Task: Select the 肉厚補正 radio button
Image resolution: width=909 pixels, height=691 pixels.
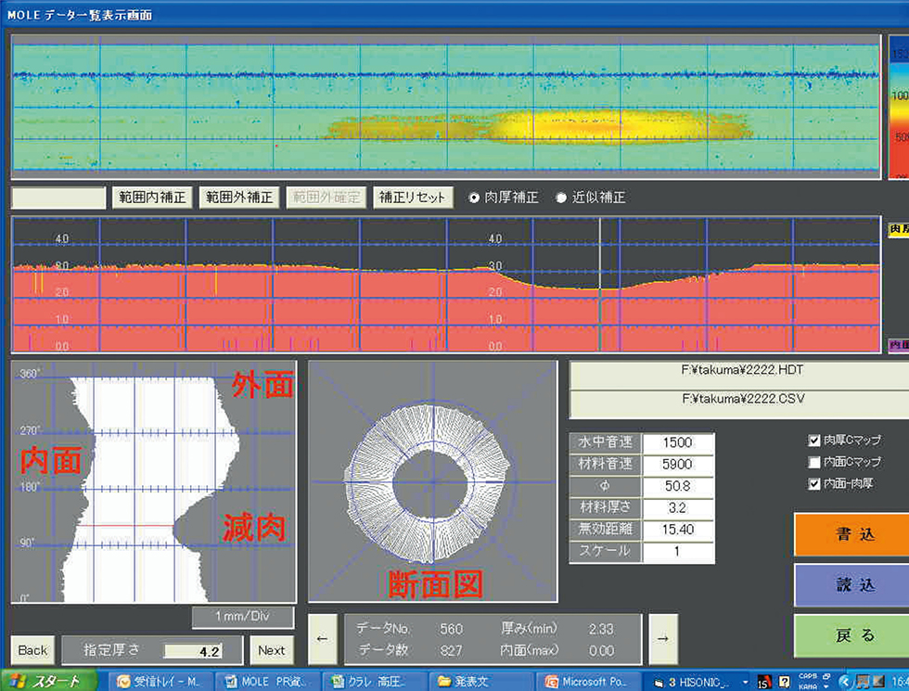Action: point(474,198)
